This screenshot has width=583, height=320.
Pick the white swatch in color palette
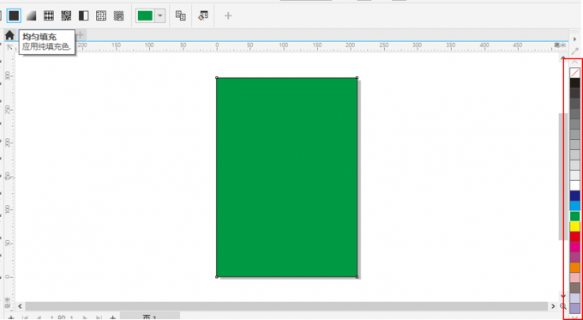click(574, 185)
